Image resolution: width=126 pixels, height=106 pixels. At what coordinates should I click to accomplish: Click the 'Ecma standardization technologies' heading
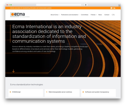point(26,84)
